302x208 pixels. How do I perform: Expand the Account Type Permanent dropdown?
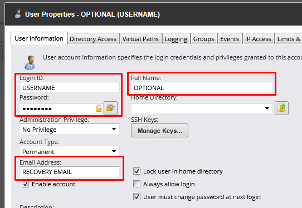(70, 151)
